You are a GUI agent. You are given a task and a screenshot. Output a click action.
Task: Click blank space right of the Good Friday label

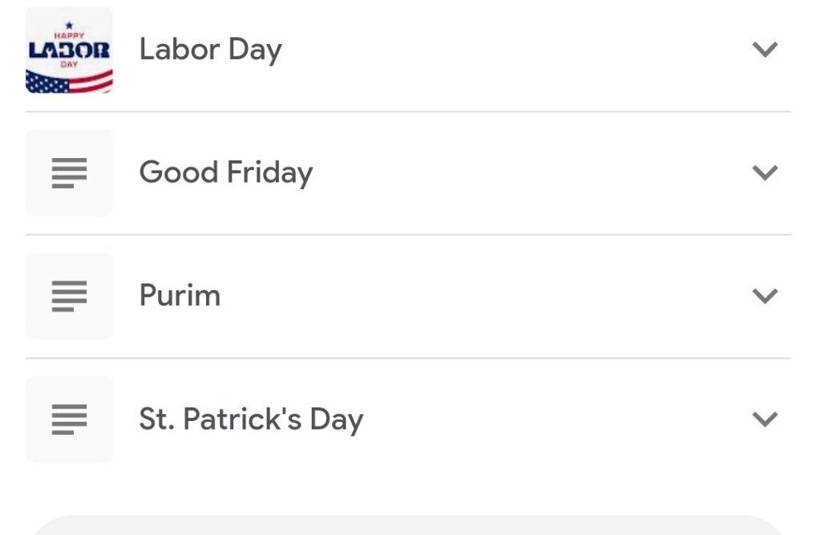point(521,172)
